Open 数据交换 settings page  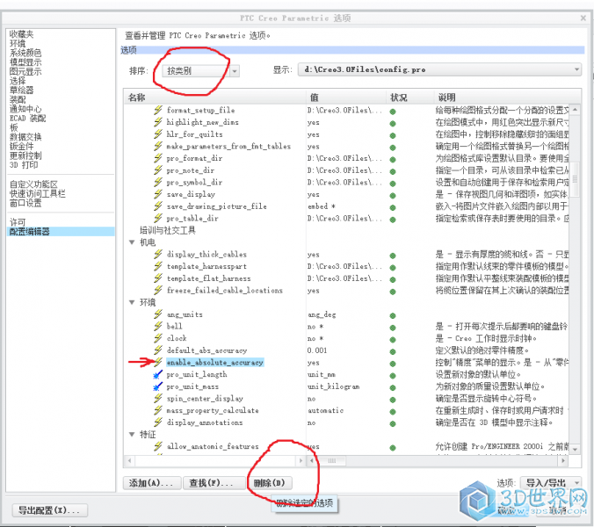coord(25,137)
